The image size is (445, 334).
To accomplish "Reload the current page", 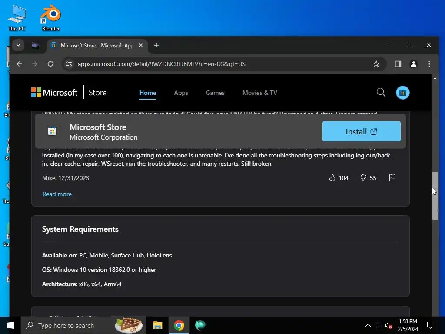I will pyautogui.click(x=50, y=64).
